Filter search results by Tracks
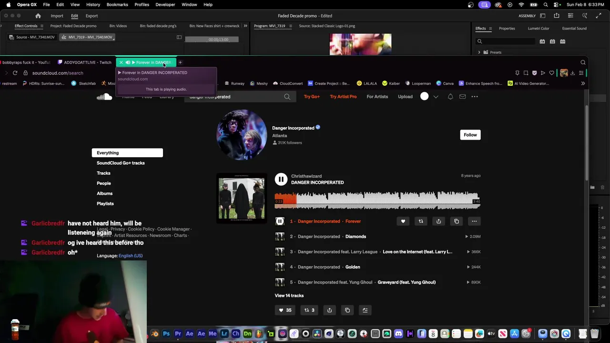Viewport: 610px width, 343px height. coord(103,173)
